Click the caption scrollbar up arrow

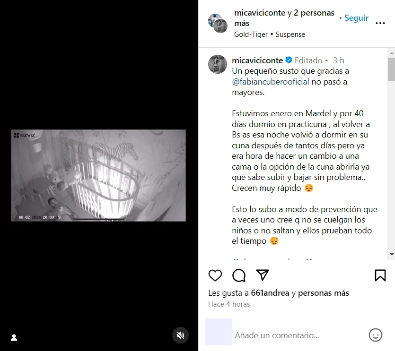(x=392, y=53)
